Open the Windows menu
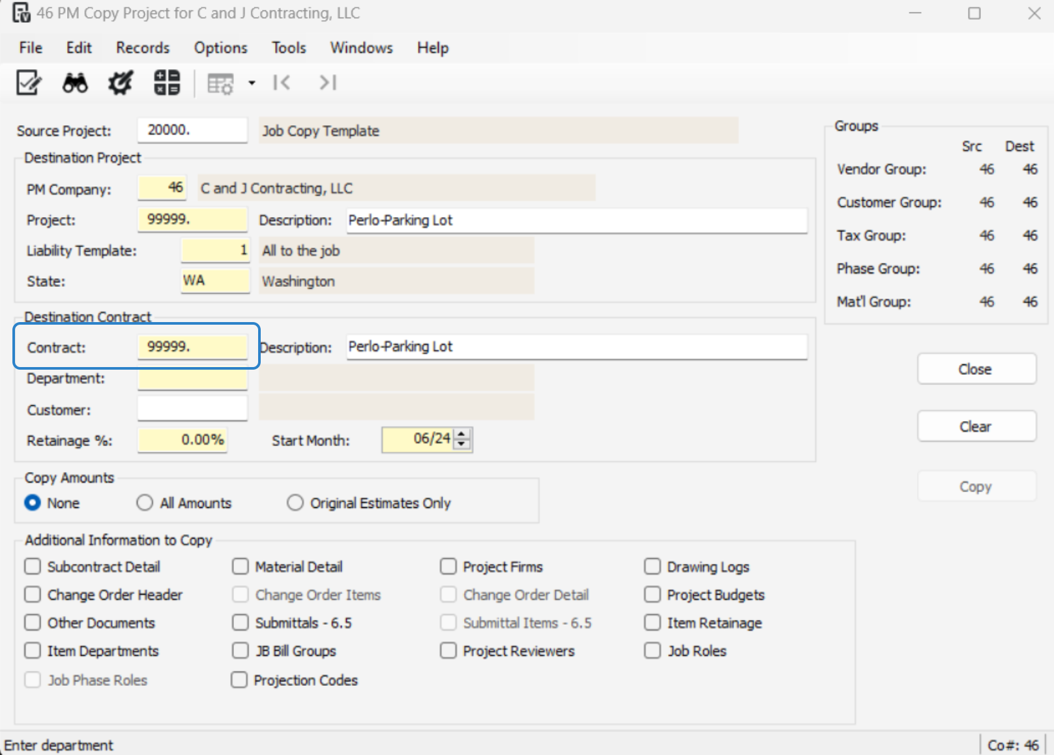 (x=361, y=48)
